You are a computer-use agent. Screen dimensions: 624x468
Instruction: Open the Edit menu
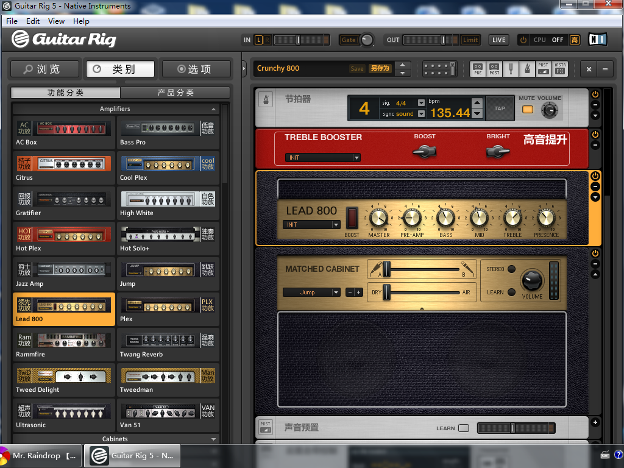pyautogui.click(x=33, y=21)
